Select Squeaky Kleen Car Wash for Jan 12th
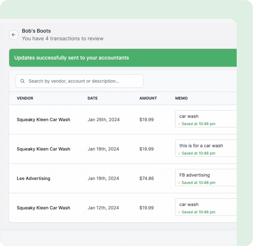 pos(43,208)
